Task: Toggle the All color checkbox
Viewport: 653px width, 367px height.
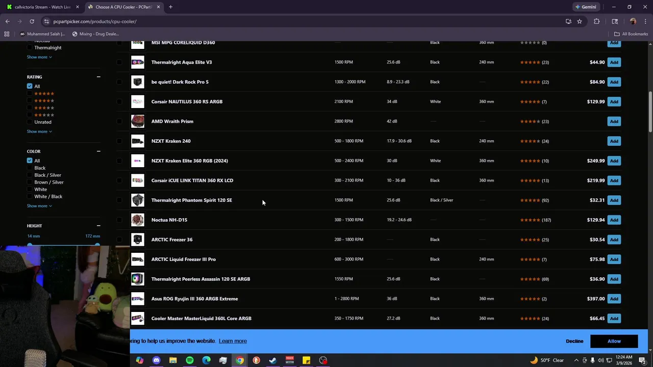Action: pyautogui.click(x=30, y=161)
